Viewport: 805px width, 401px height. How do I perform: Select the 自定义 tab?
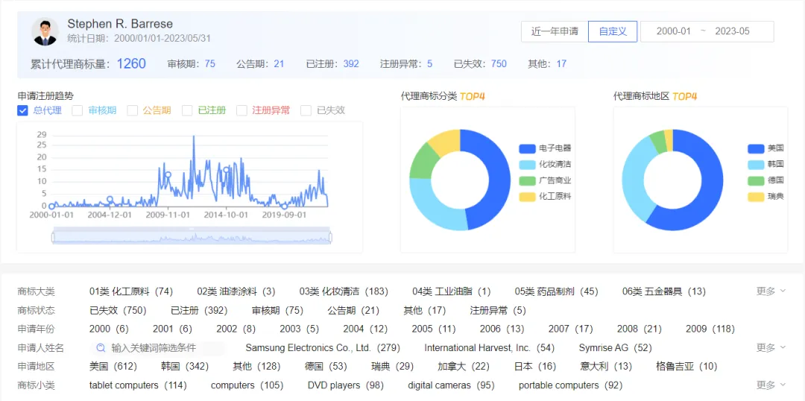[613, 31]
